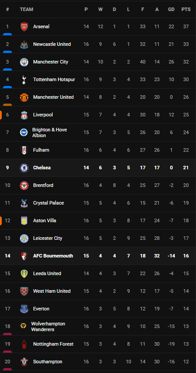The image size is (196, 373).
Task: Click the Newcastle United crest icon
Action: click(x=24, y=44)
